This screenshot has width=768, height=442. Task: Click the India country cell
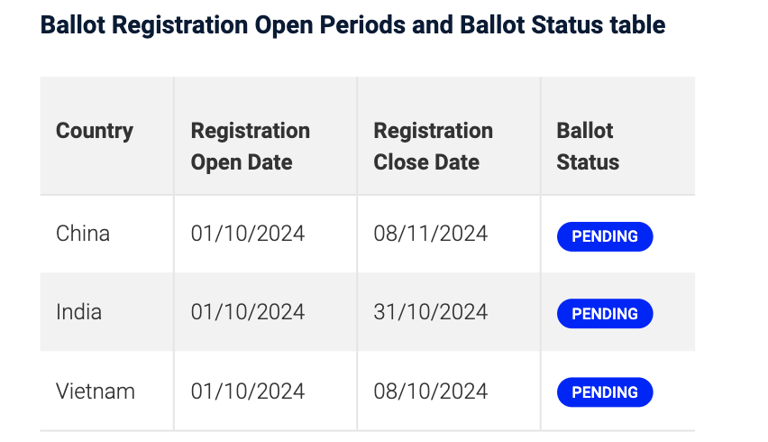(78, 312)
